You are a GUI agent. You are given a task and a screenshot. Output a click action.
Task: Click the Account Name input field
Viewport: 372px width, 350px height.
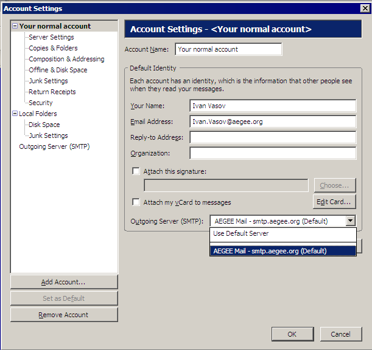click(228, 49)
